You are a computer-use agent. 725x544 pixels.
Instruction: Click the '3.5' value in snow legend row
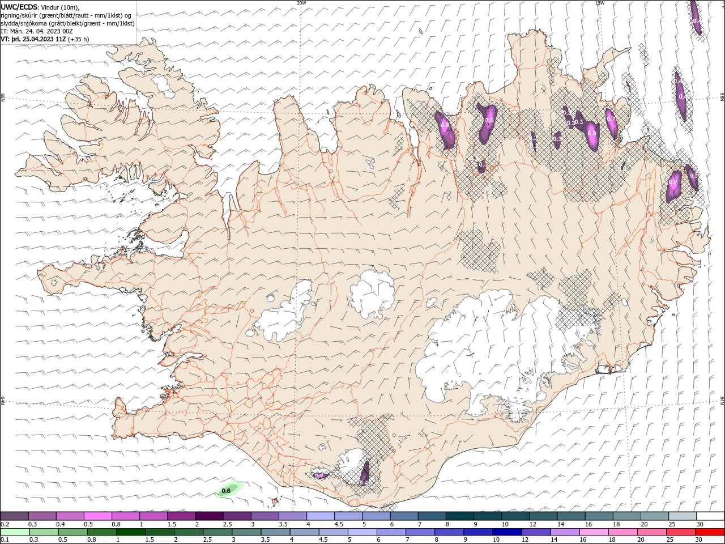tap(283, 524)
